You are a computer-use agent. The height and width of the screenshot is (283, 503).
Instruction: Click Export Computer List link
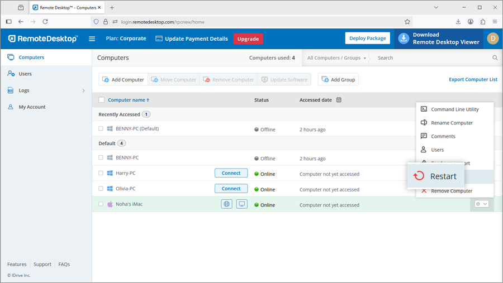(473, 79)
